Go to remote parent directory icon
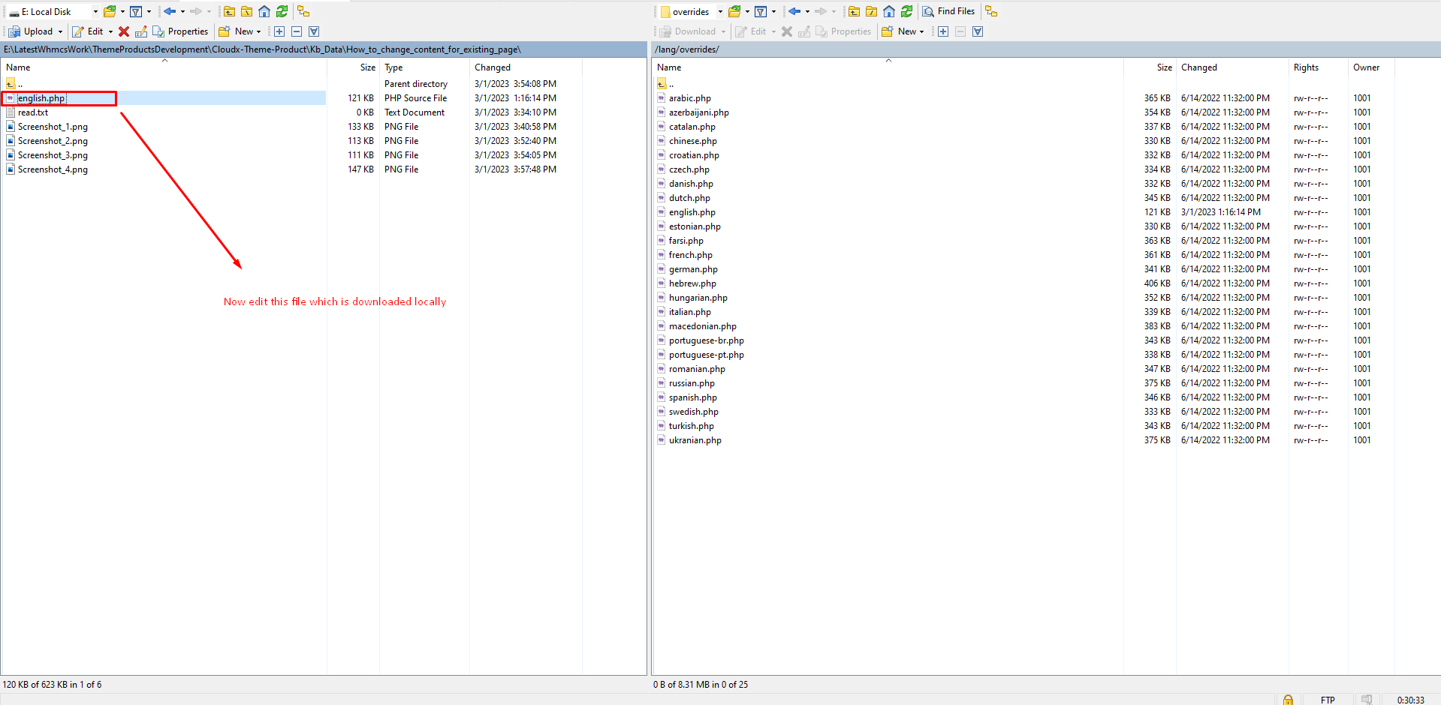The width and height of the screenshot is (1441, 705). [854, 11]
